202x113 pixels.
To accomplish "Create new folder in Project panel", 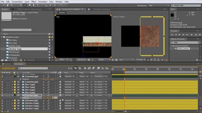I will (x=6, y=60).
